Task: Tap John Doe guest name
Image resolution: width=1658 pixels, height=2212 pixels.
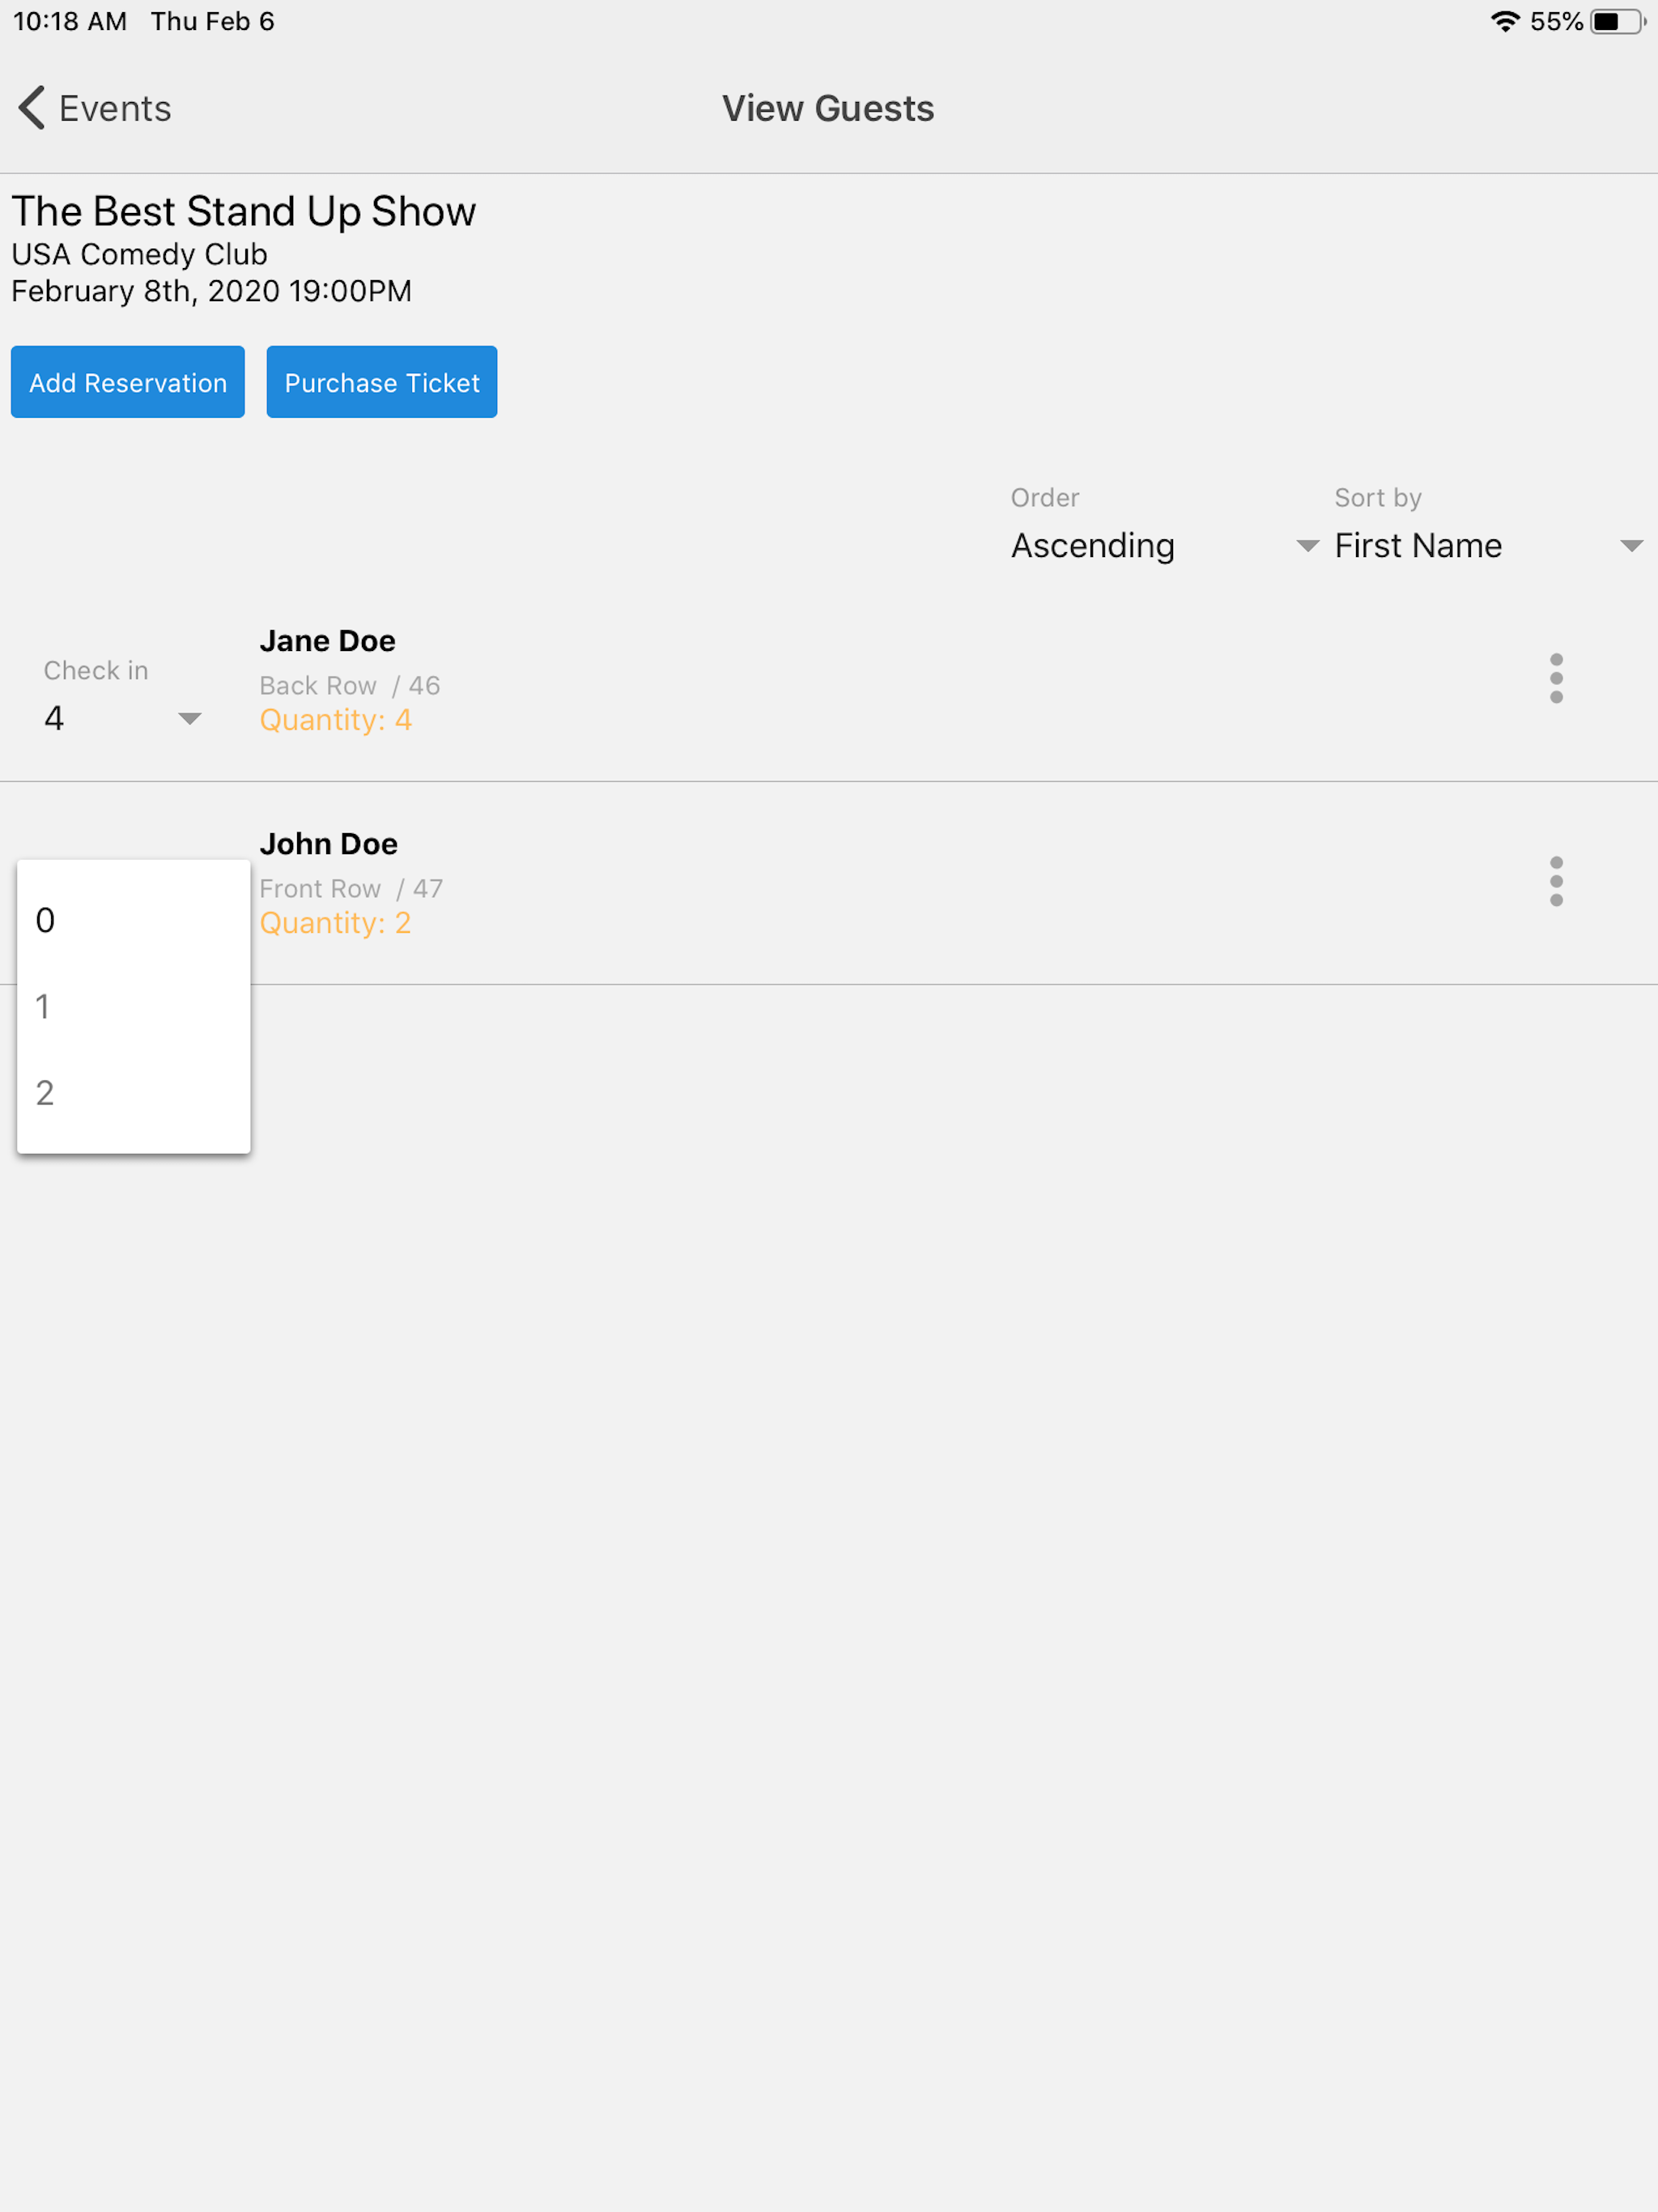Action: [328, 844]
